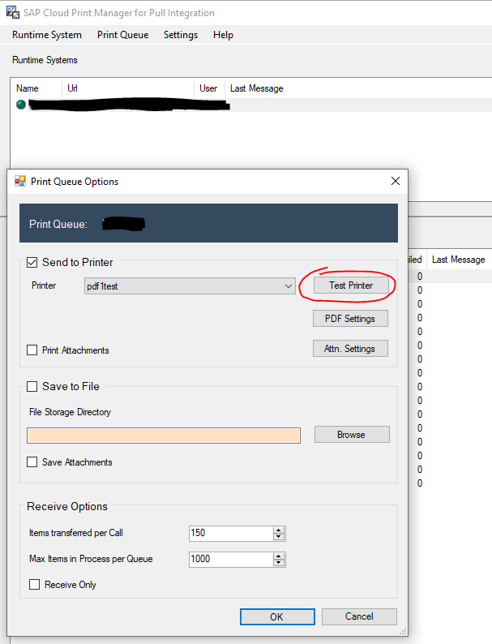Screen dimensions: 492x644
Task: Click the Max Items in Process field
Action: coord(231,560)
